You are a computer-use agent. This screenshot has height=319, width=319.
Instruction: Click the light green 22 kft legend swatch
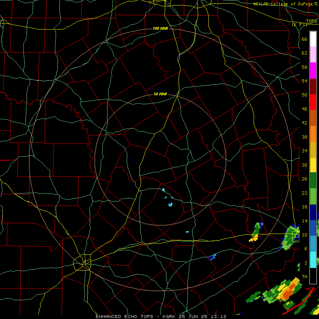coord(313,196)
